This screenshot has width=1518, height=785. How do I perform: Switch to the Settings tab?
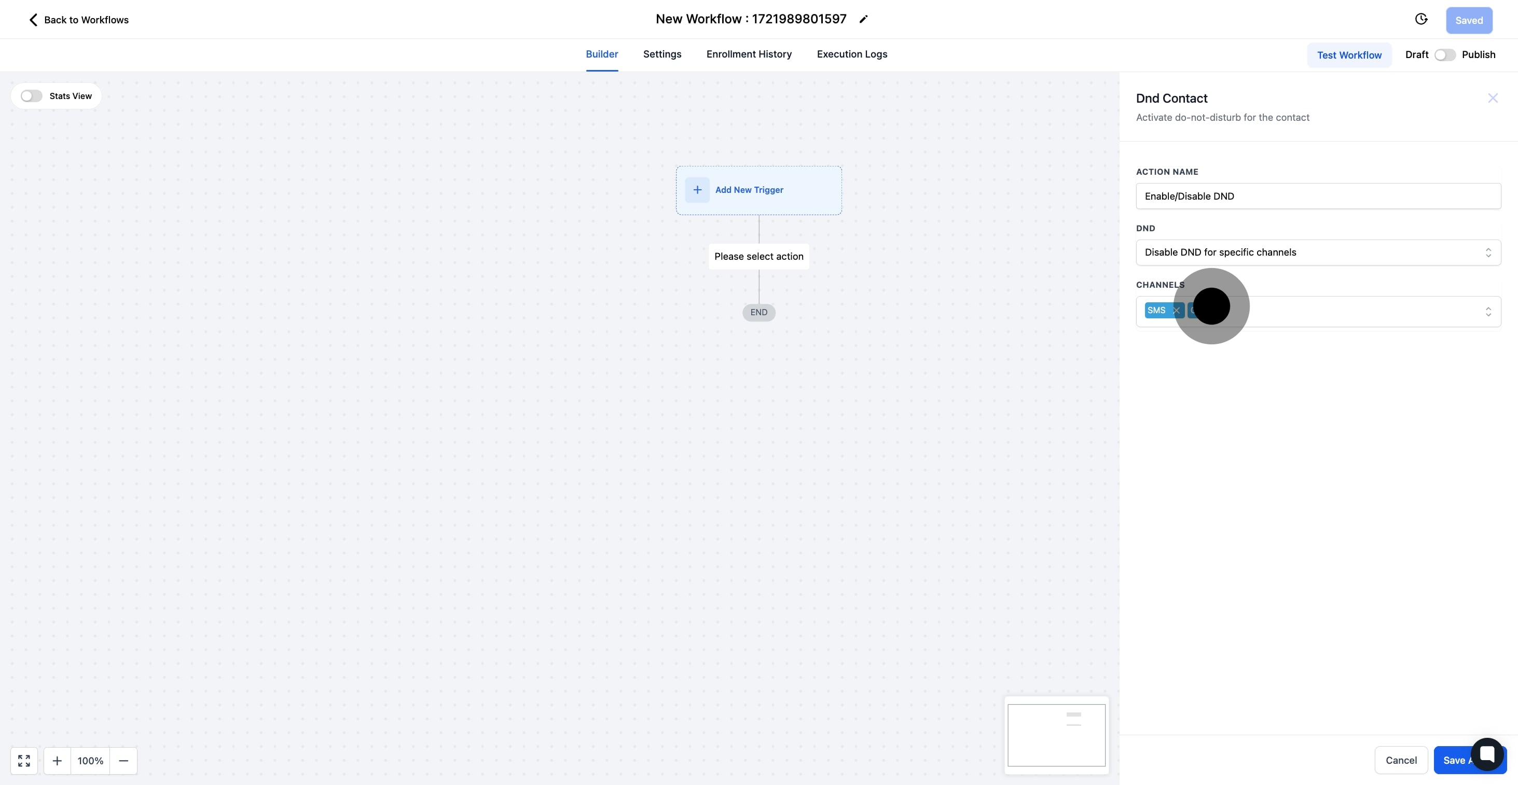pos(662,54)
